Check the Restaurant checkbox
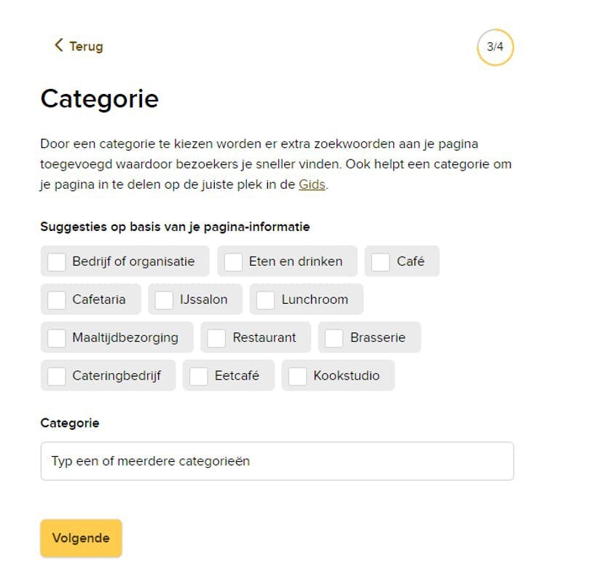595x583 pixels. click(x=217, y=338)
